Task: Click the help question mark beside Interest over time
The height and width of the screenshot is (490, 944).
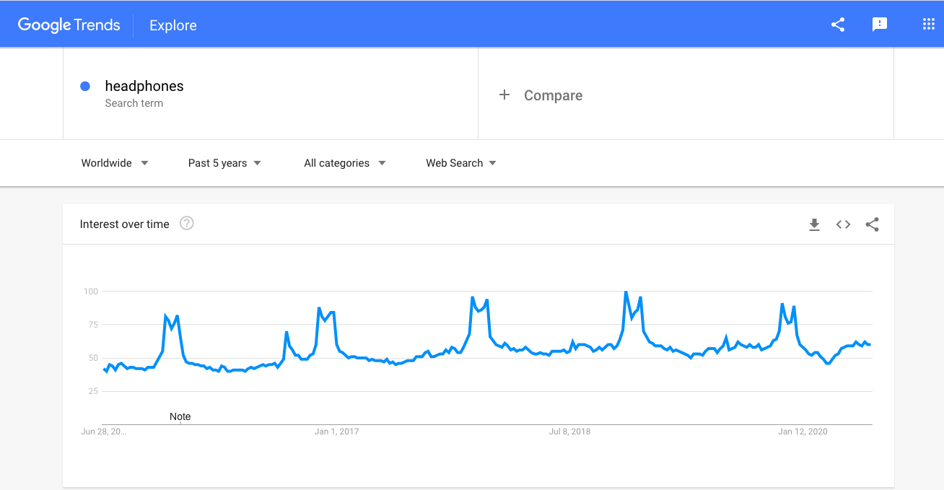Action: [187, 224]
